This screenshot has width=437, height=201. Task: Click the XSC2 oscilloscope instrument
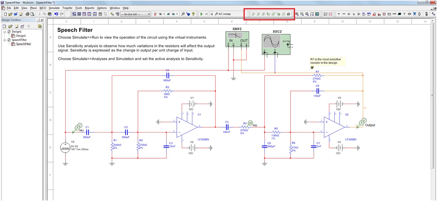[276, 44]
